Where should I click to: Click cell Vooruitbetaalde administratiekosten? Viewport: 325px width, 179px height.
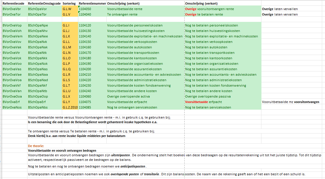pyautogui.click(x=145, y=80)
